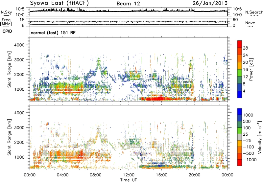Screen dimensions: 263x182
Task: Click 'Slant Range [km]' label of velocity panel
Action: point(9,137)
